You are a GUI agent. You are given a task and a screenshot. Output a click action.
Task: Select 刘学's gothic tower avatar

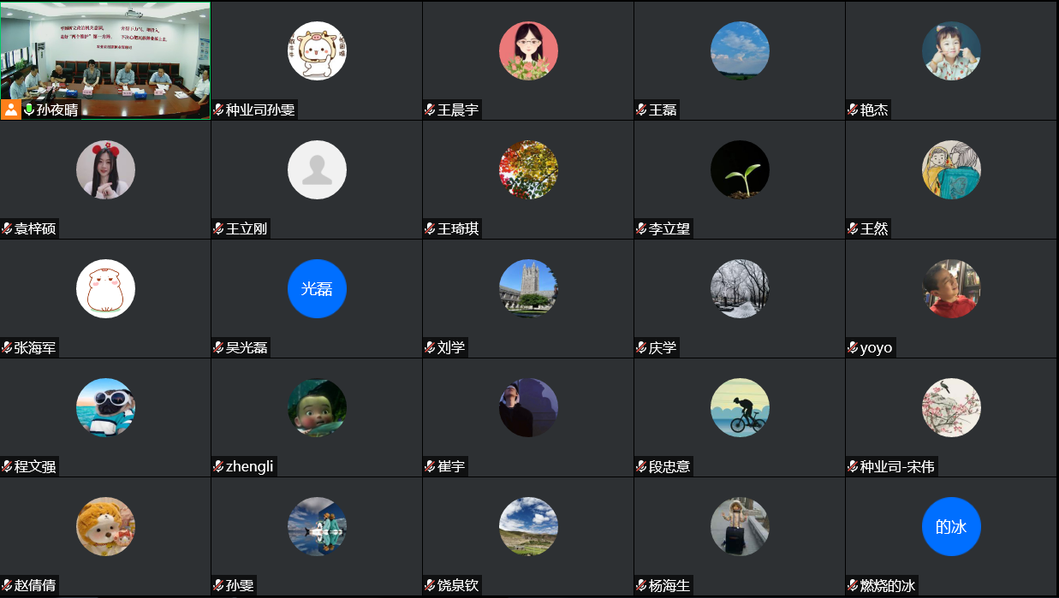point(528,288)
